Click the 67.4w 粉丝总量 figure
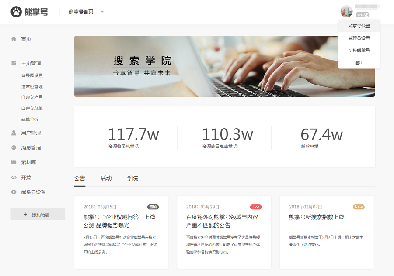Image resolution: width=394 pixels, height=276 pixels. pos(322,134)
